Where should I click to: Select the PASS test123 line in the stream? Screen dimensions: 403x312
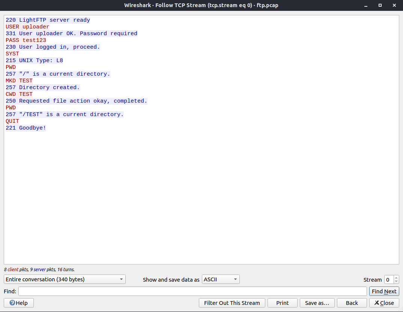pyautogui.click(x=25, y=40)
